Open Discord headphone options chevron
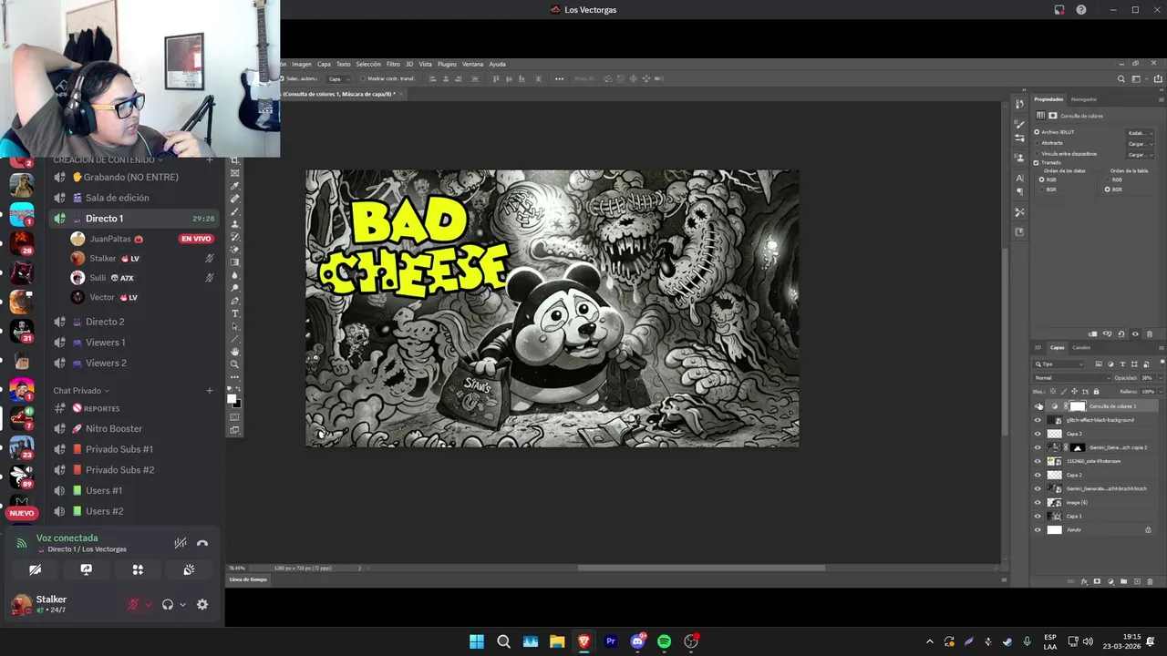 click(183, 604)
